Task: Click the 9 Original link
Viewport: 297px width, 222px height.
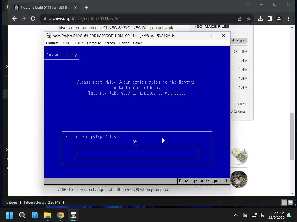Action: pos(238,112)
